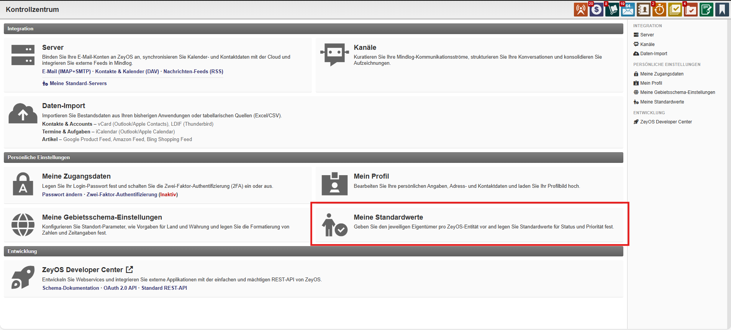Open the orange broadcast antenna app icon
The width and height of the screenshot is (731, 330).
(x=580, y=10)
